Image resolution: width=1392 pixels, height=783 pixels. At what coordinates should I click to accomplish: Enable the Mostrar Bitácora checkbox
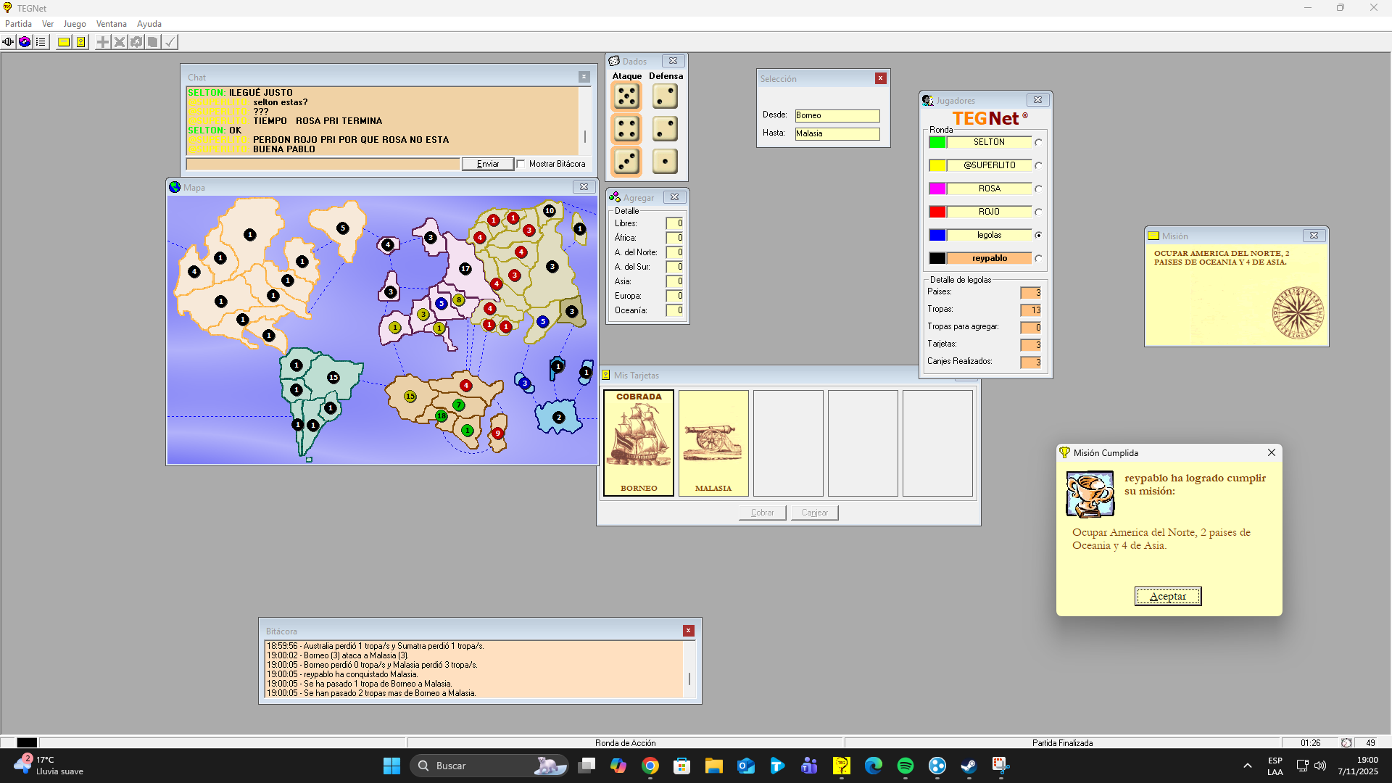521,164
